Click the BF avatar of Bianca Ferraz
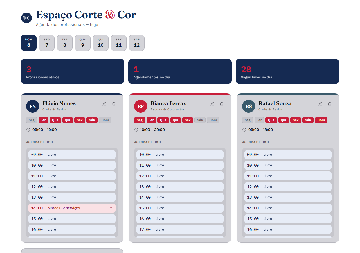This screenshot has width=360, height=253. point(141,106)
